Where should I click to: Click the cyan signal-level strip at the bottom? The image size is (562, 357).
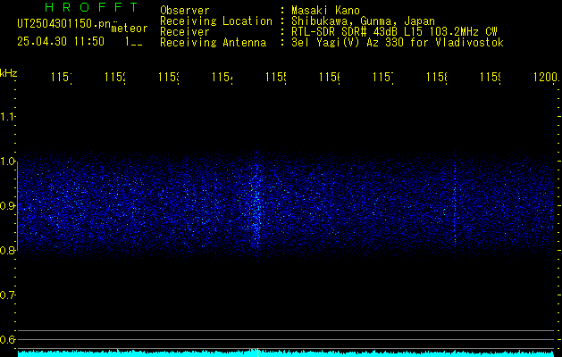click(x=286, y=353)
